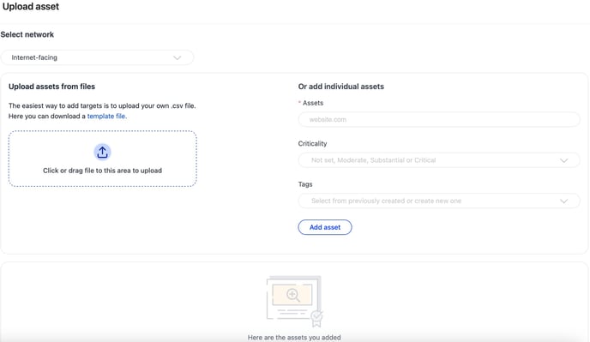The width and height of the screenshot is (590, 342).
Task: Click the Criticality field label
Action: pos(313,144)
